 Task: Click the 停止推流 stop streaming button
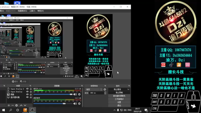pyautogui.click(x=117, y=89)
